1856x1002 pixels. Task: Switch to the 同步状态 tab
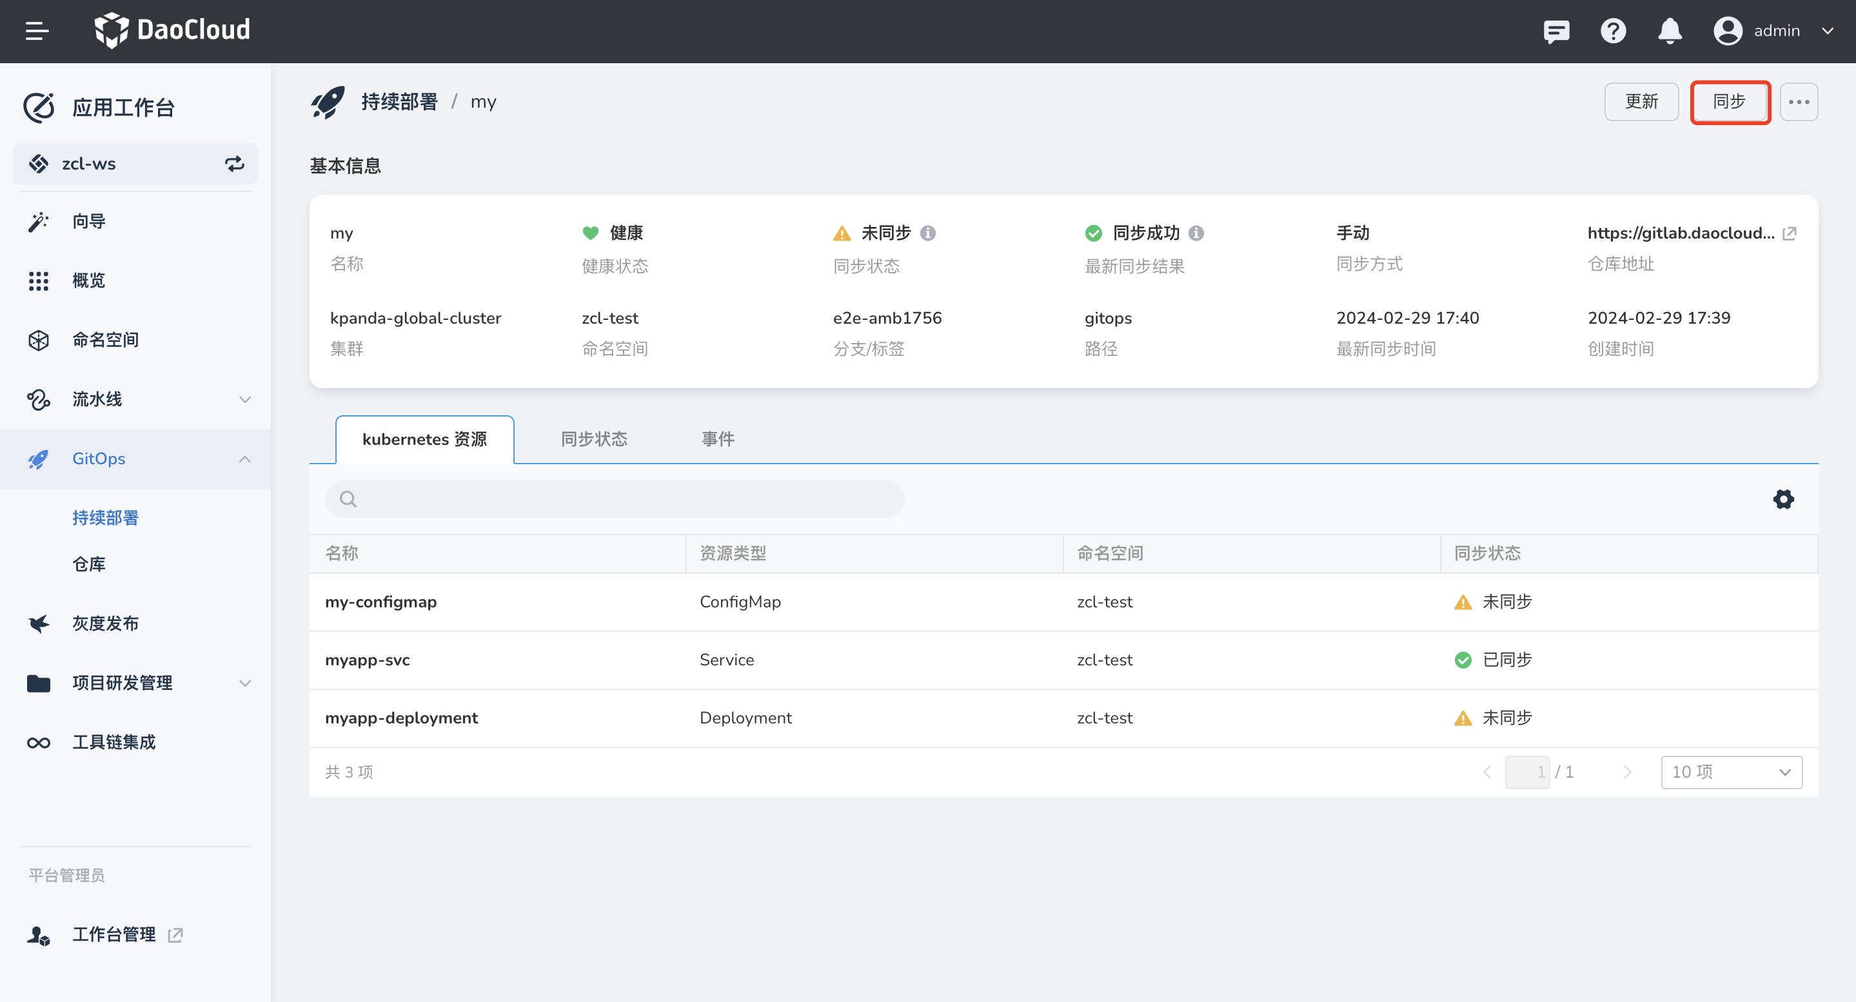click(594, 439)
